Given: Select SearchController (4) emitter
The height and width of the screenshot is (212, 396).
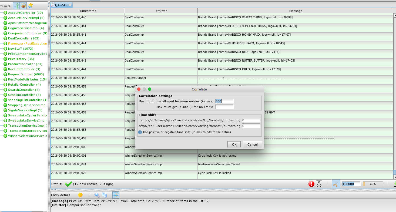Looking at the screenshot, I should pos(24,90).
